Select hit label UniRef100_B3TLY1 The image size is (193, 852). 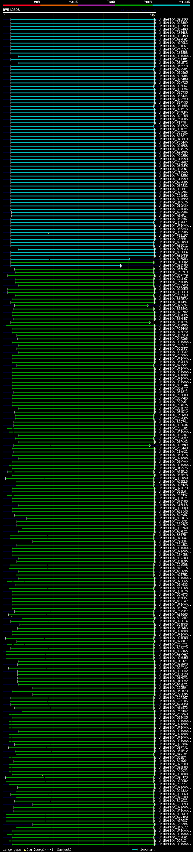point(173,129)
